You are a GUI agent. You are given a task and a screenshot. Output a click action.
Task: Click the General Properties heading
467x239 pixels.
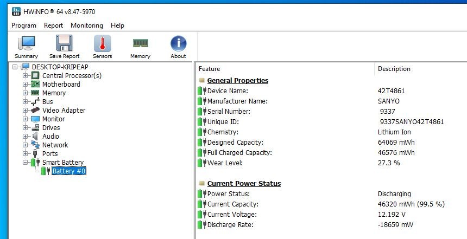[238, 81]
